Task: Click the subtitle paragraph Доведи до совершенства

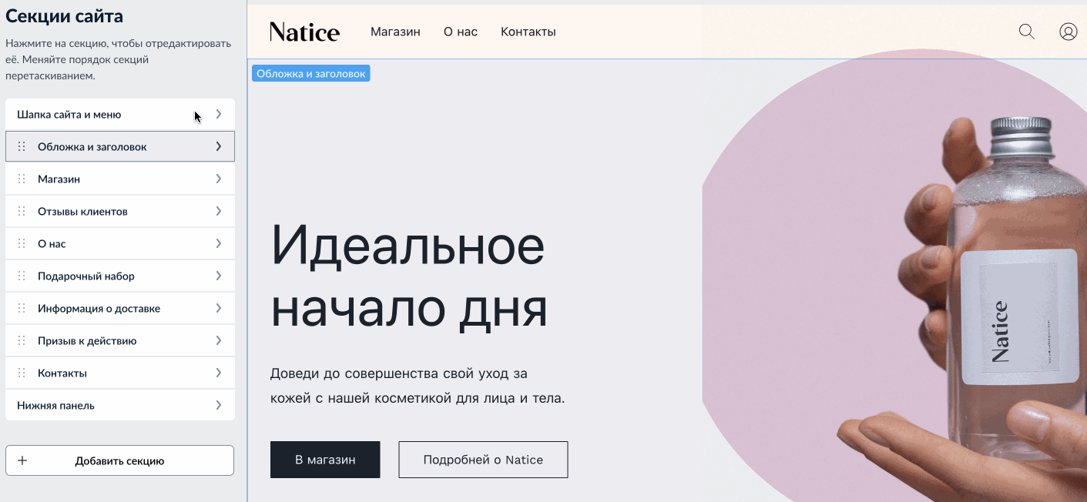Action: [x=418, y=386]
